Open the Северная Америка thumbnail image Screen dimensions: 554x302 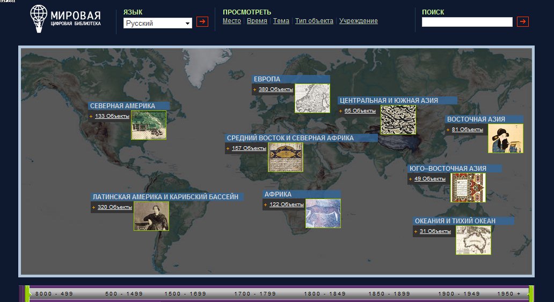[149, 125]
